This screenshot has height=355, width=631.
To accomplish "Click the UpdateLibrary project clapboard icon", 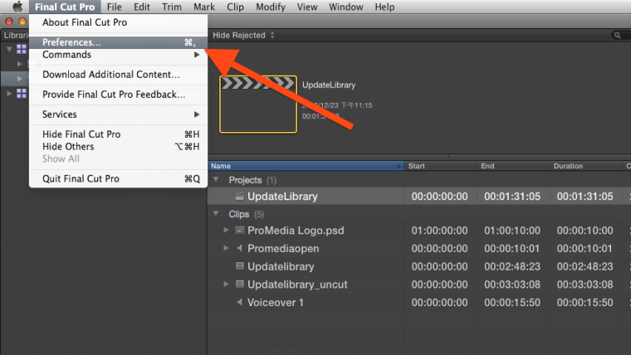I will click(239, 196).
